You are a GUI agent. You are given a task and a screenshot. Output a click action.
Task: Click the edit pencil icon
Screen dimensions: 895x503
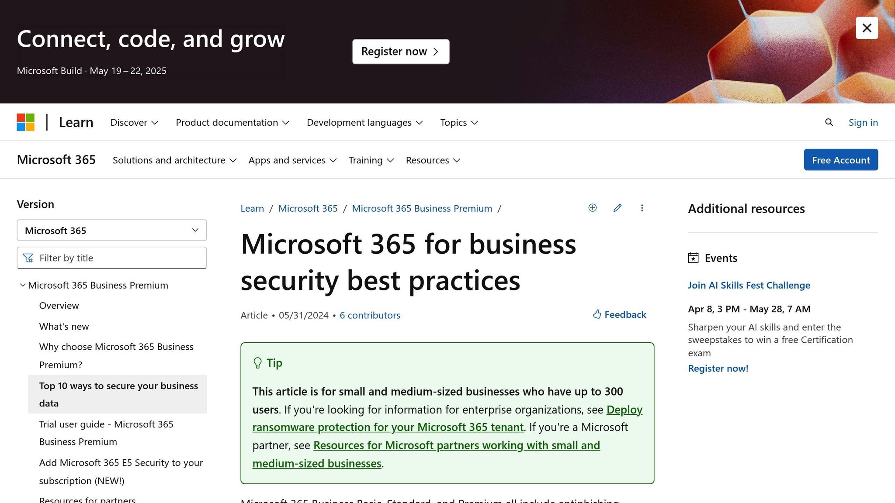pos(617,208)
